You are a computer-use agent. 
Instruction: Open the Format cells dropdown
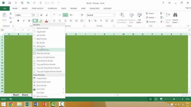click(151, 22)
